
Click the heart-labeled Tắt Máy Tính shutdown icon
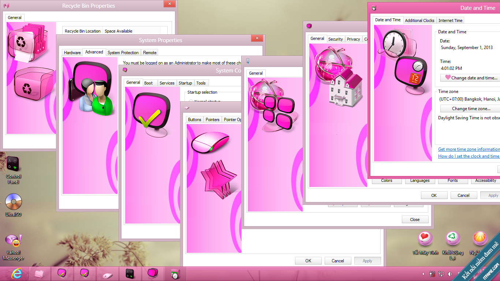point(426,238)
